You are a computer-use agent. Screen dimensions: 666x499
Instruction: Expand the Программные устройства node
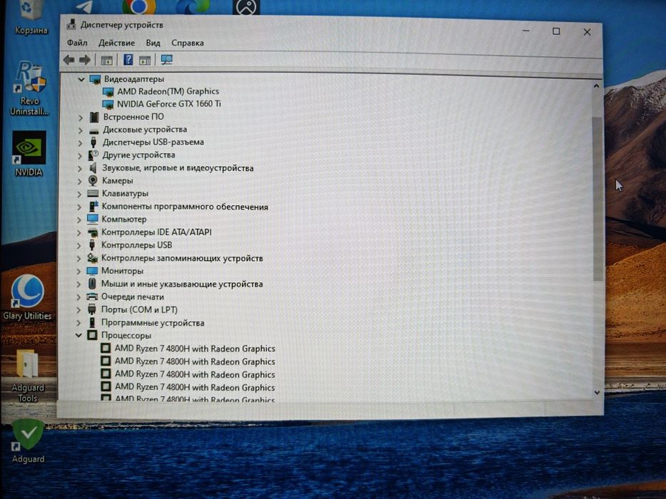click(x=79, y=323)
